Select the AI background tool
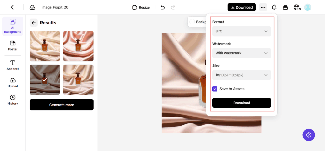 coord(13,26)
